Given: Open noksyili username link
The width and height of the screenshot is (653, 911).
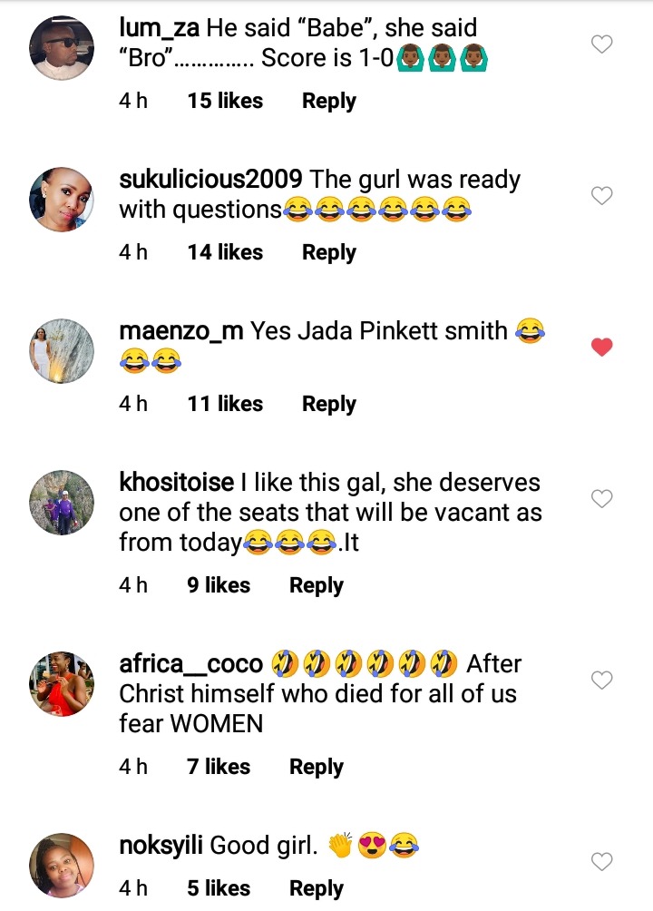Looking at the screenshot, I should pos(161,846).
